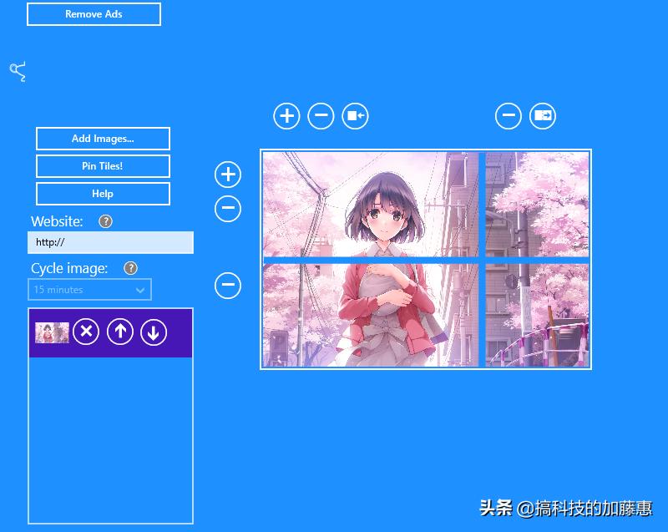Click the share icon in the top left corner
Screen dimensions: 668x532
click(18, 72)
